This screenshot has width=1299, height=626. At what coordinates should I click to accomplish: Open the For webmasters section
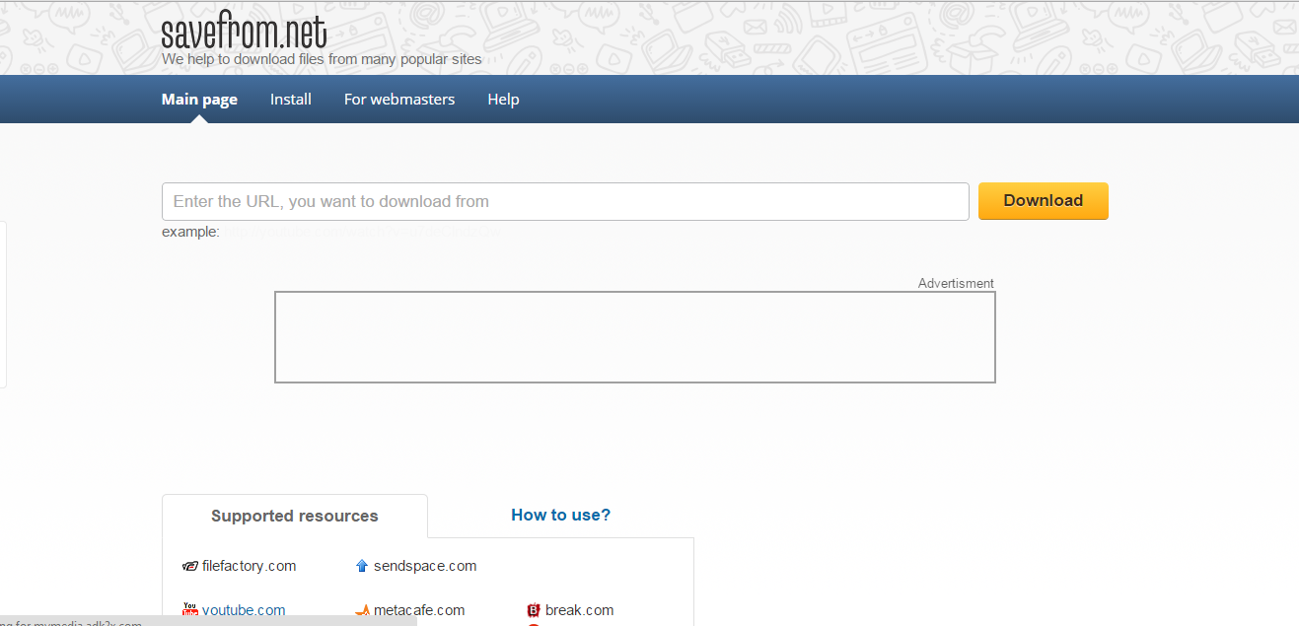click(x=399, y=100)
